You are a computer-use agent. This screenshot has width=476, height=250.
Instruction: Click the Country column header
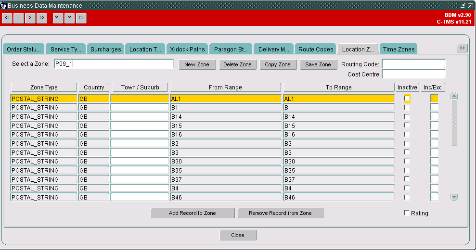tap(94, 87)
